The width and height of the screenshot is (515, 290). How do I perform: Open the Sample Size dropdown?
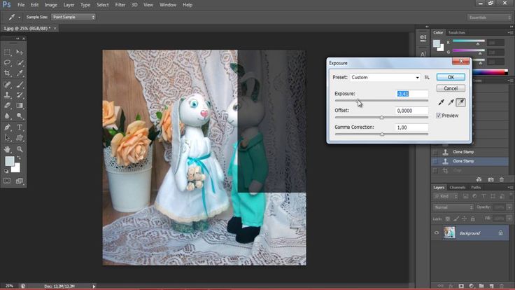click(x=73, y=17)
